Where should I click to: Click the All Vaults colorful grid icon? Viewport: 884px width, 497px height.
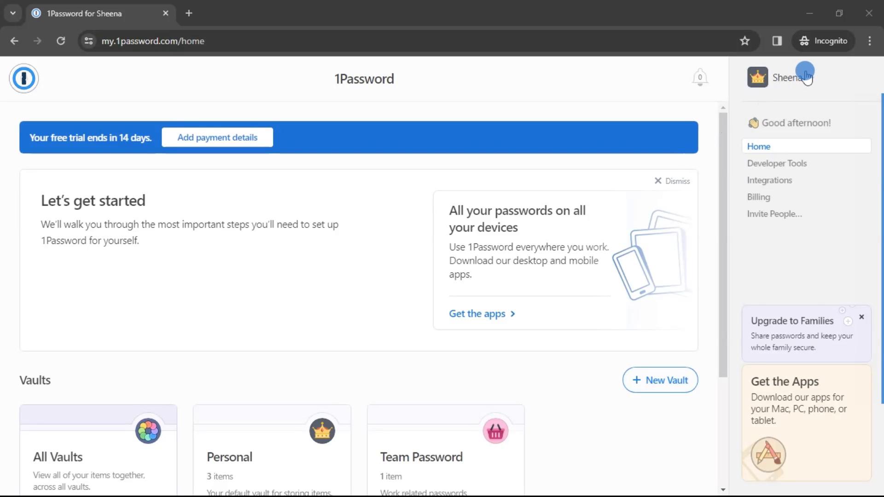coord(147,430)
